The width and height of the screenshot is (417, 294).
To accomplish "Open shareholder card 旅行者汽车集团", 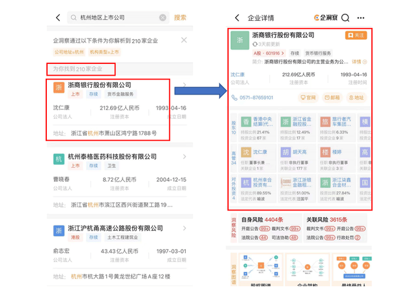I will 336,128.
